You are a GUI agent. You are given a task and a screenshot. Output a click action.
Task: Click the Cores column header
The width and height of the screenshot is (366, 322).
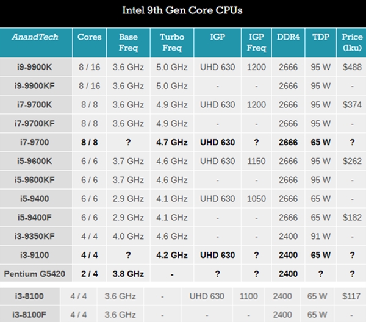pyautogui.click(x=90, y=37)
